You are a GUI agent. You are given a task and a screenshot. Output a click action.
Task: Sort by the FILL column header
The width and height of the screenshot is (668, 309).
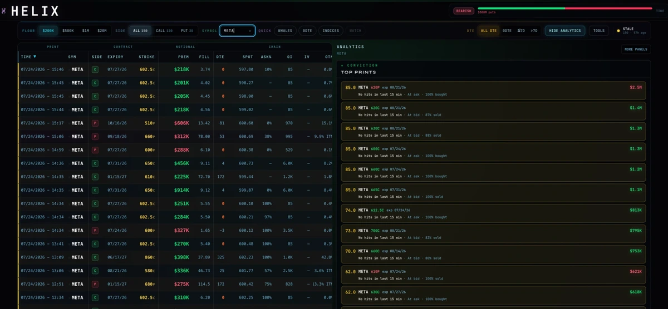(x=204, y=57)
